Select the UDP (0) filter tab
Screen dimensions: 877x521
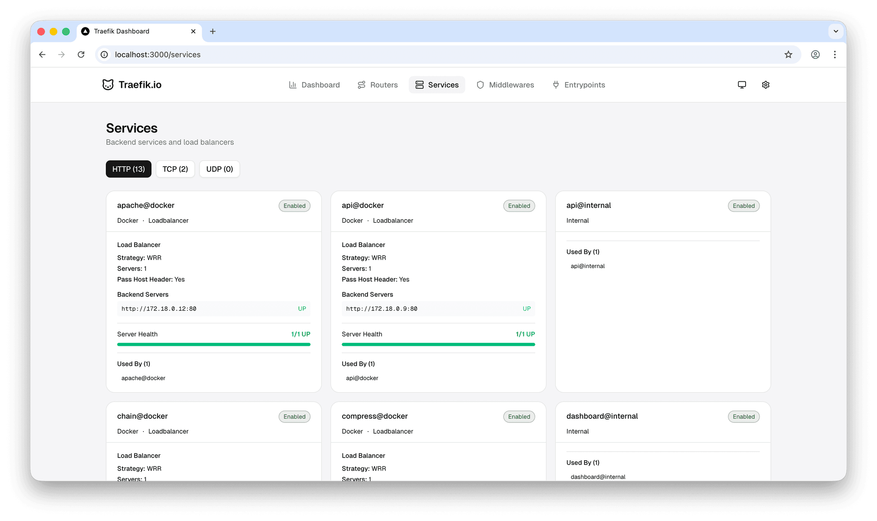[219, 169]
